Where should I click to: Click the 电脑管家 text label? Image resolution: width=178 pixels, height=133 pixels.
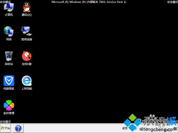9,89
